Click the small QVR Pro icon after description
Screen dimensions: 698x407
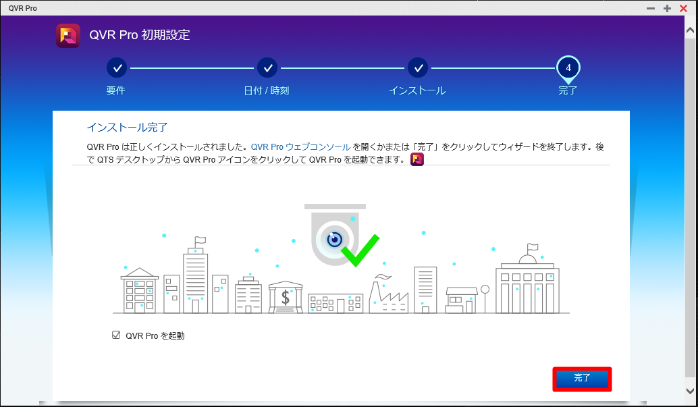coord(417,159)
